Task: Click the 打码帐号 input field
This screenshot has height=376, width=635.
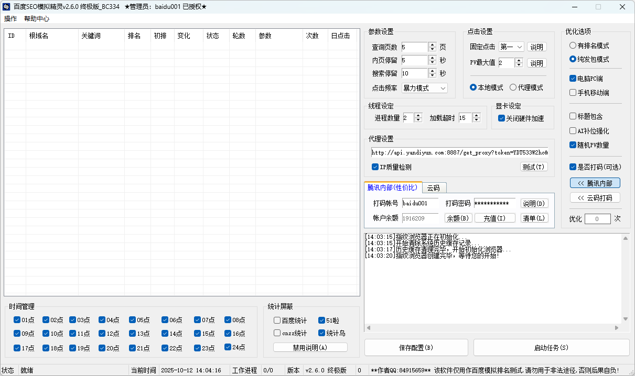Action: 420,203
